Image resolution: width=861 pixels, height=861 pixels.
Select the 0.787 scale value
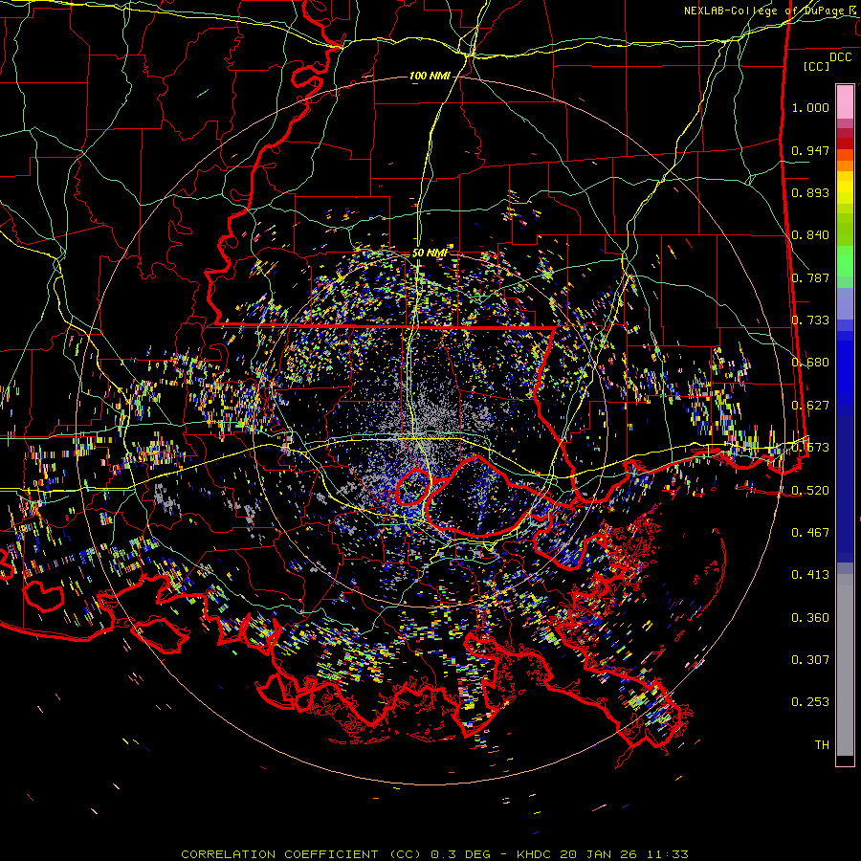[x=810, y=277]
